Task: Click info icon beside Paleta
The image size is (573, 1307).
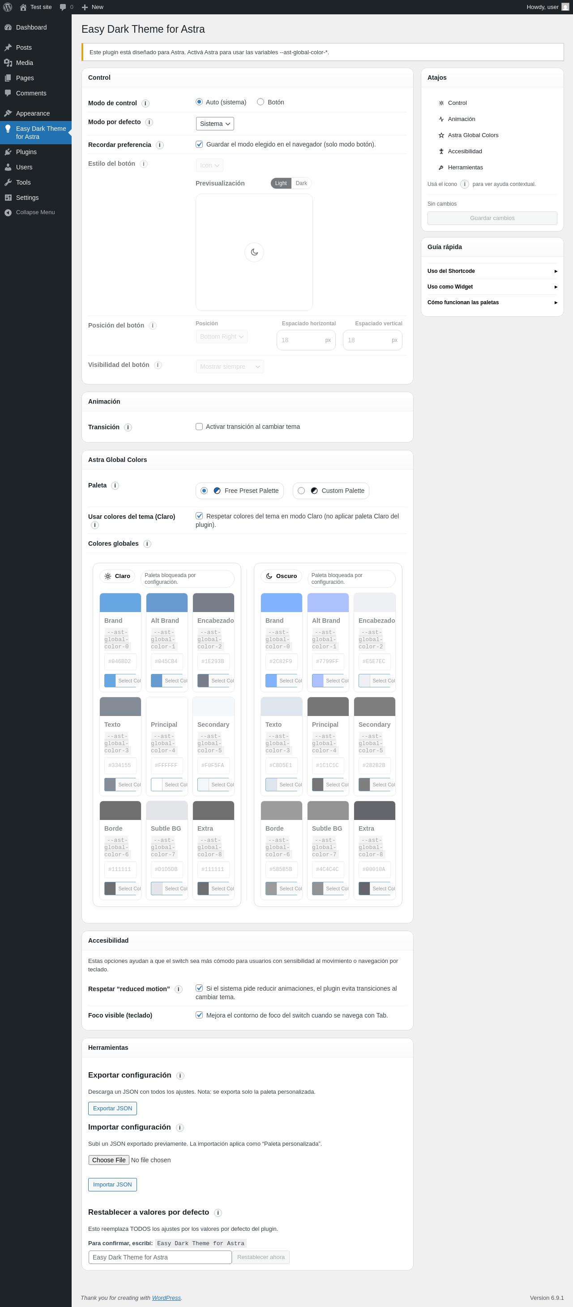Action: [115, 486]
